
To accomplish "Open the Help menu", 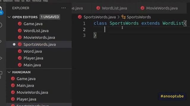I will (45, 1).
